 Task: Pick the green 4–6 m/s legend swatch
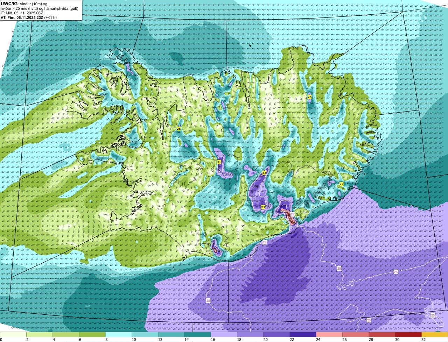tap(66, 335)
